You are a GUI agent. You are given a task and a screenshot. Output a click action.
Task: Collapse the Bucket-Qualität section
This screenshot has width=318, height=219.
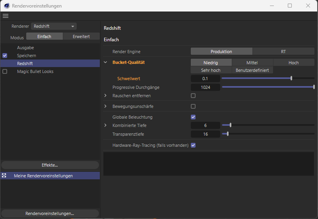105,62
